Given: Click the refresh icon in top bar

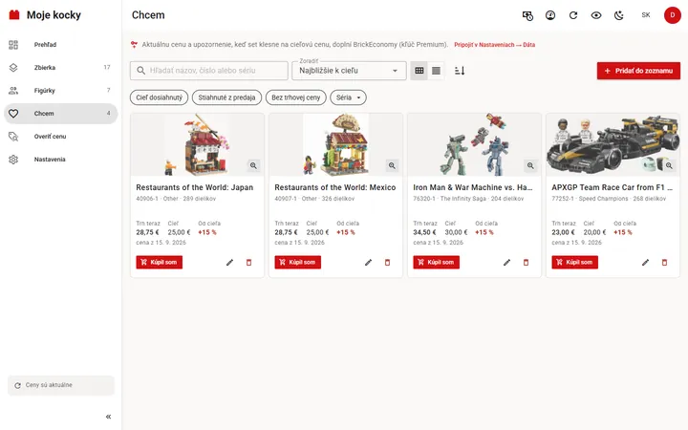Looking at the screenshot, I should point(573,15).
